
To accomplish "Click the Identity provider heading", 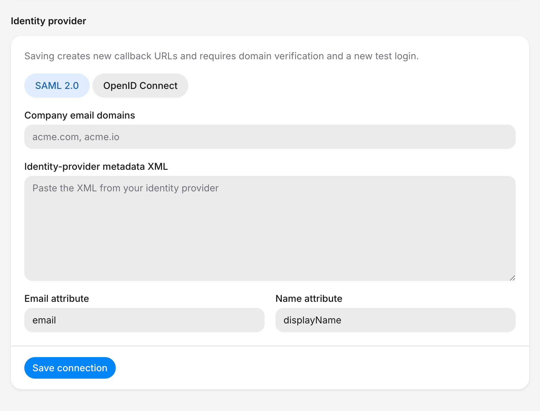I will tap(49, 21).
